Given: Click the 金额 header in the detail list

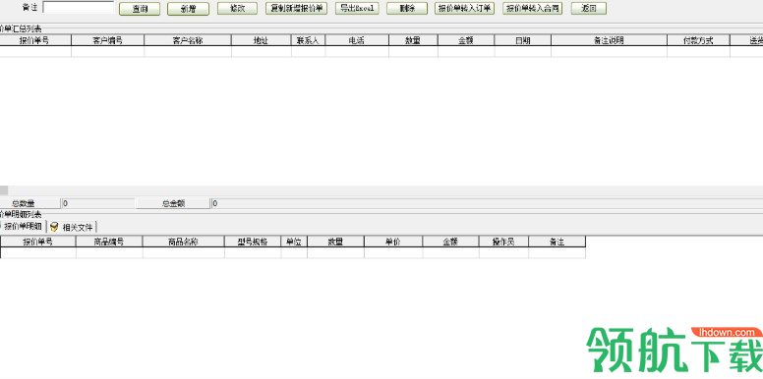Looking at the screenshot, I should point(450,242).
